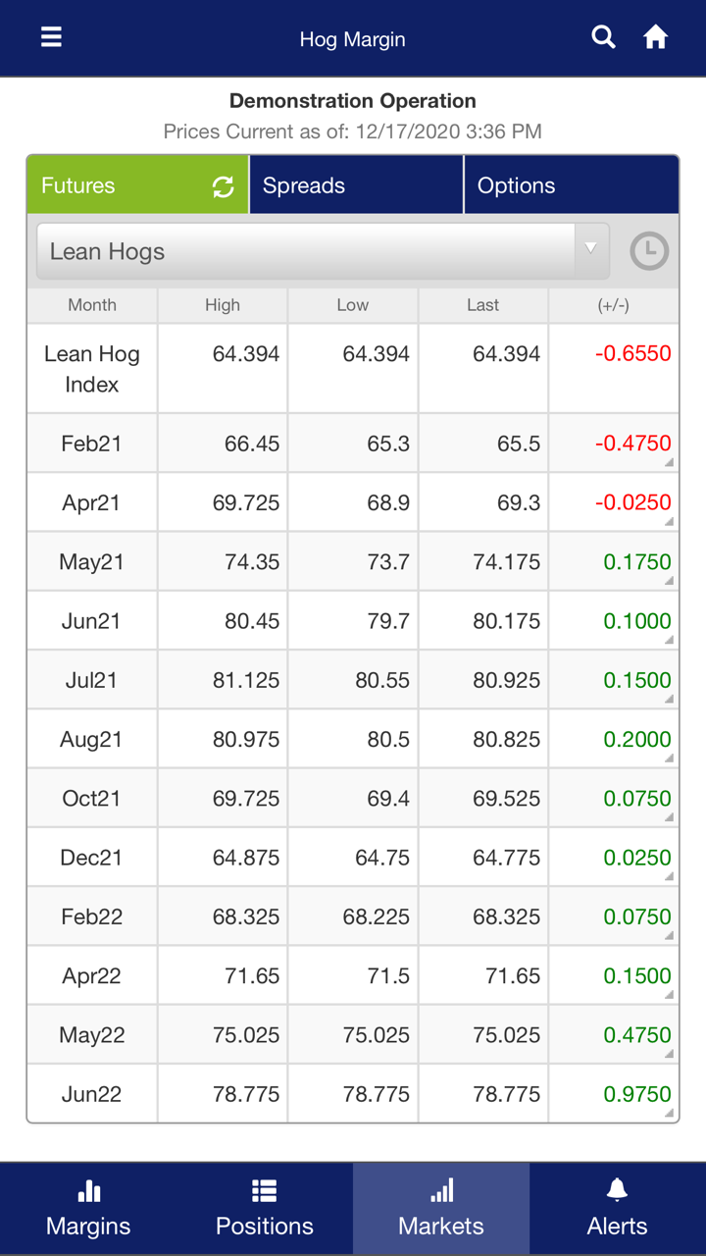706x1256 pixels.
Task: Click the High column header
Action: coord(222,305)
